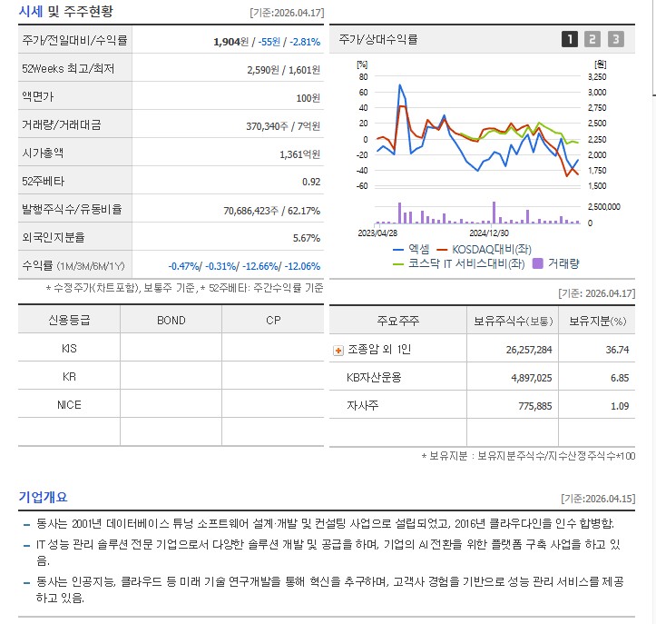Click the KB자산운용 shareholder row

[482, 377]
